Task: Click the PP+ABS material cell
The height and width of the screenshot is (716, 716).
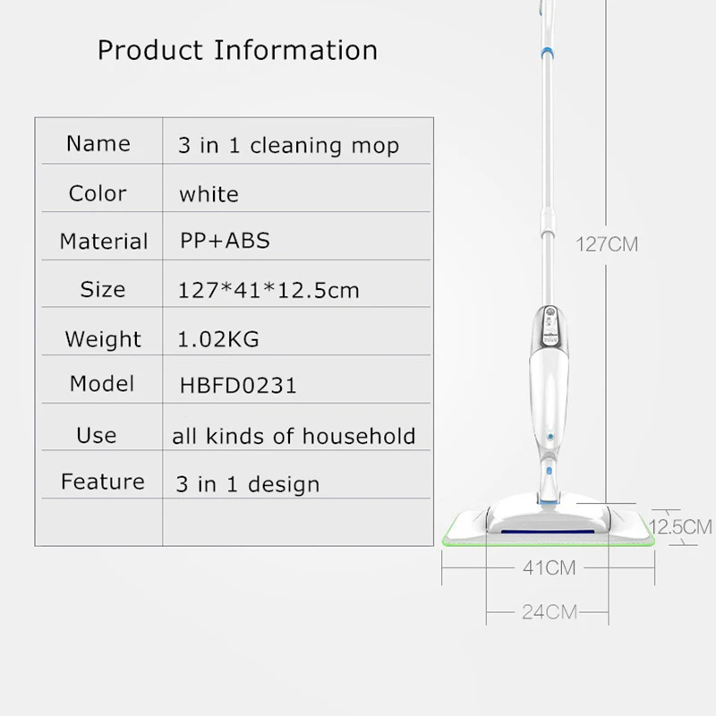Action: tap(226, 240)
